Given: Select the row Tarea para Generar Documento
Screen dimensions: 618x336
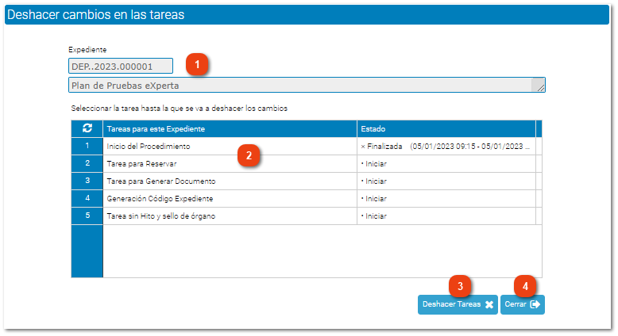Looking at the screenshot, I should [x=307, y=181].
